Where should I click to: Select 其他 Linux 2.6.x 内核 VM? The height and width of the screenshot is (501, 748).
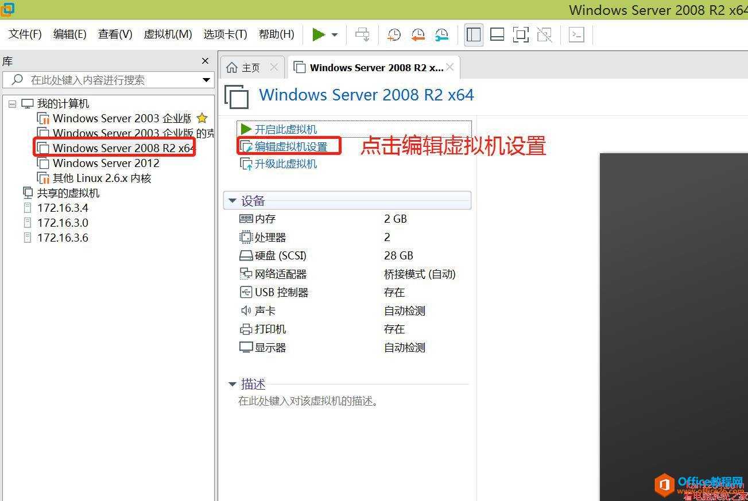pos(102,178)
